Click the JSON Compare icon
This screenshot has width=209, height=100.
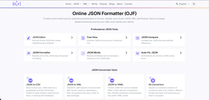[x=137, y=38]
